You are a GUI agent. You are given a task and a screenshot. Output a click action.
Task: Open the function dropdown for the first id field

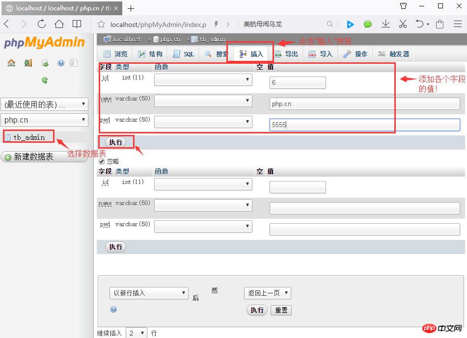203,79
